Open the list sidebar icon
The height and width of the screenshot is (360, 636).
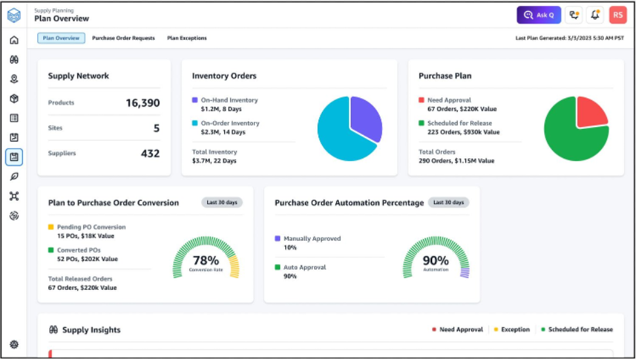point(14,118)
